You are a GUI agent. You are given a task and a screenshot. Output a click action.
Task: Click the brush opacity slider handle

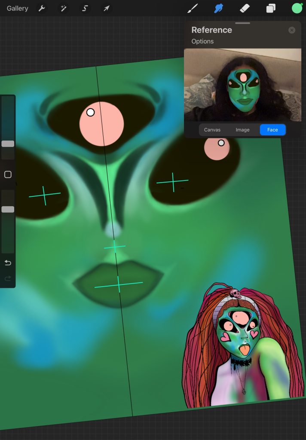[x=8, y=209]
